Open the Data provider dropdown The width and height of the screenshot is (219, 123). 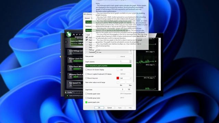point(126,56)
